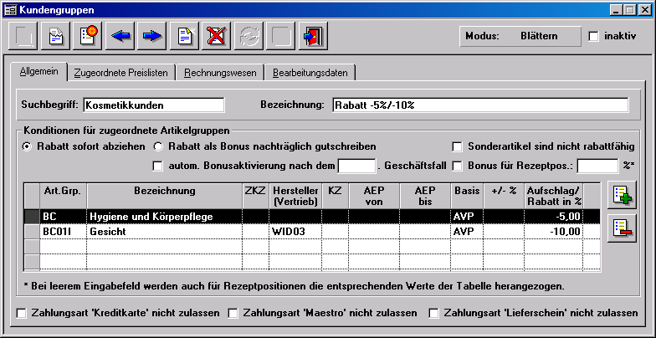Minimize the Kundengruppen window
656x338 pixels.
tap(616, 10)
